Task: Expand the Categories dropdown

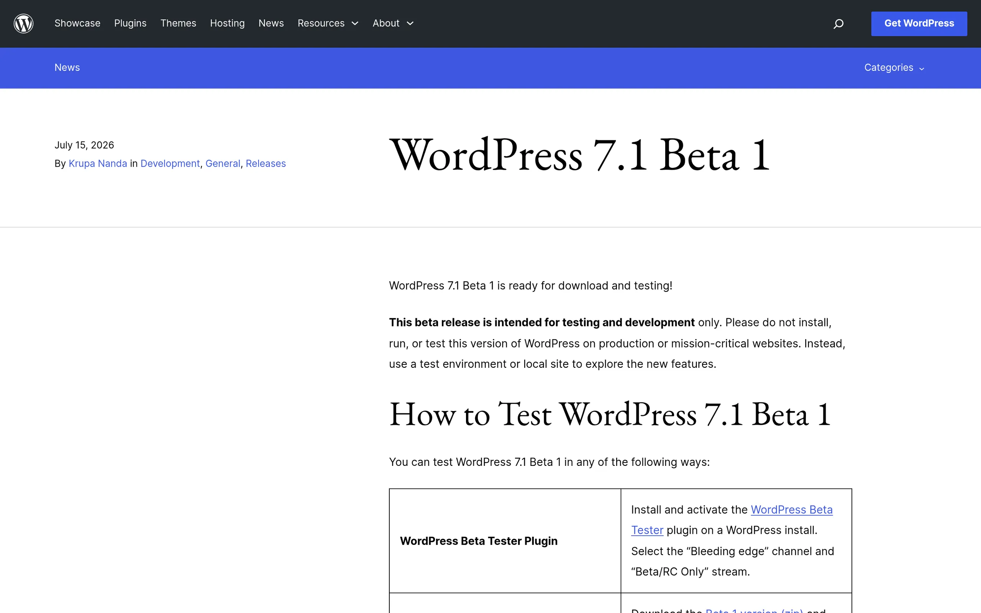Action: [x=894, y=67]
